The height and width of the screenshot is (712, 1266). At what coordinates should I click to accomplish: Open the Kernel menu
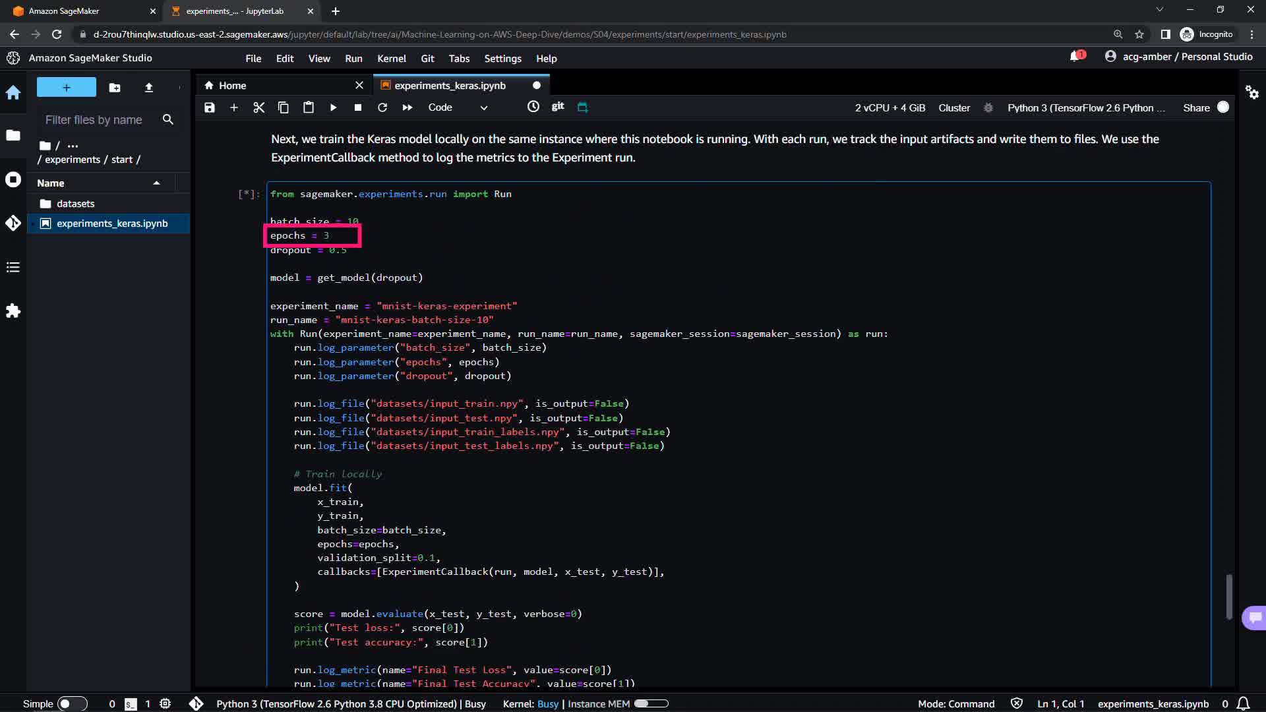point(391,58)
